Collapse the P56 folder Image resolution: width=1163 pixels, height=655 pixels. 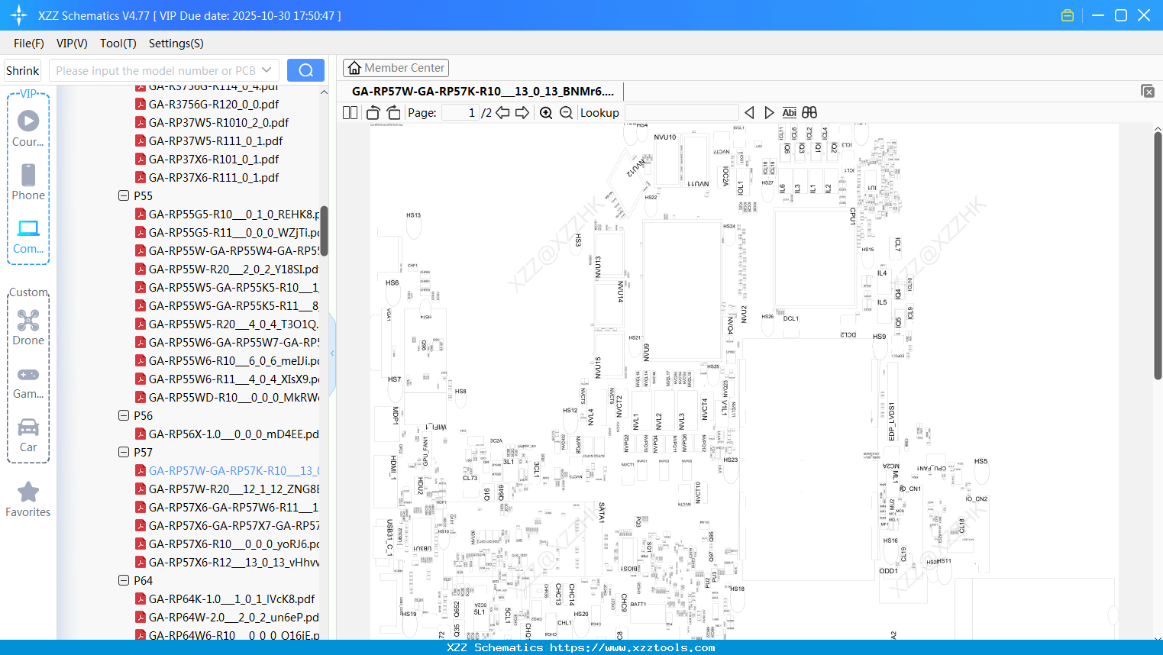124,415
